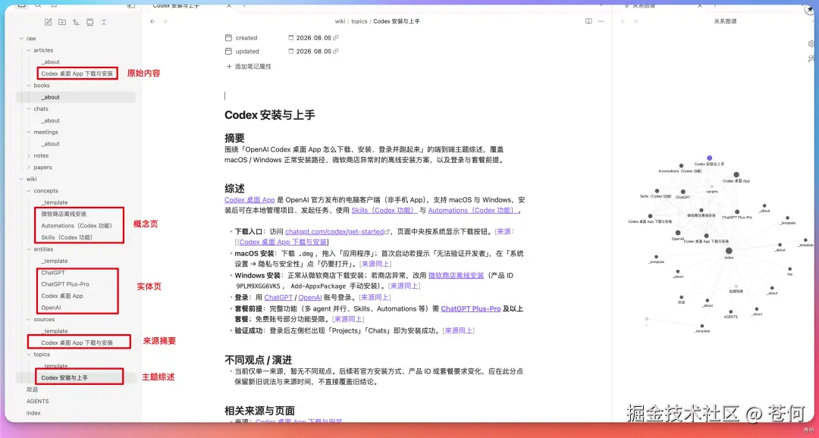Open date picker for created value
Image resolution: width=819 pixels, height=438 pixels.
click(291, 38)
